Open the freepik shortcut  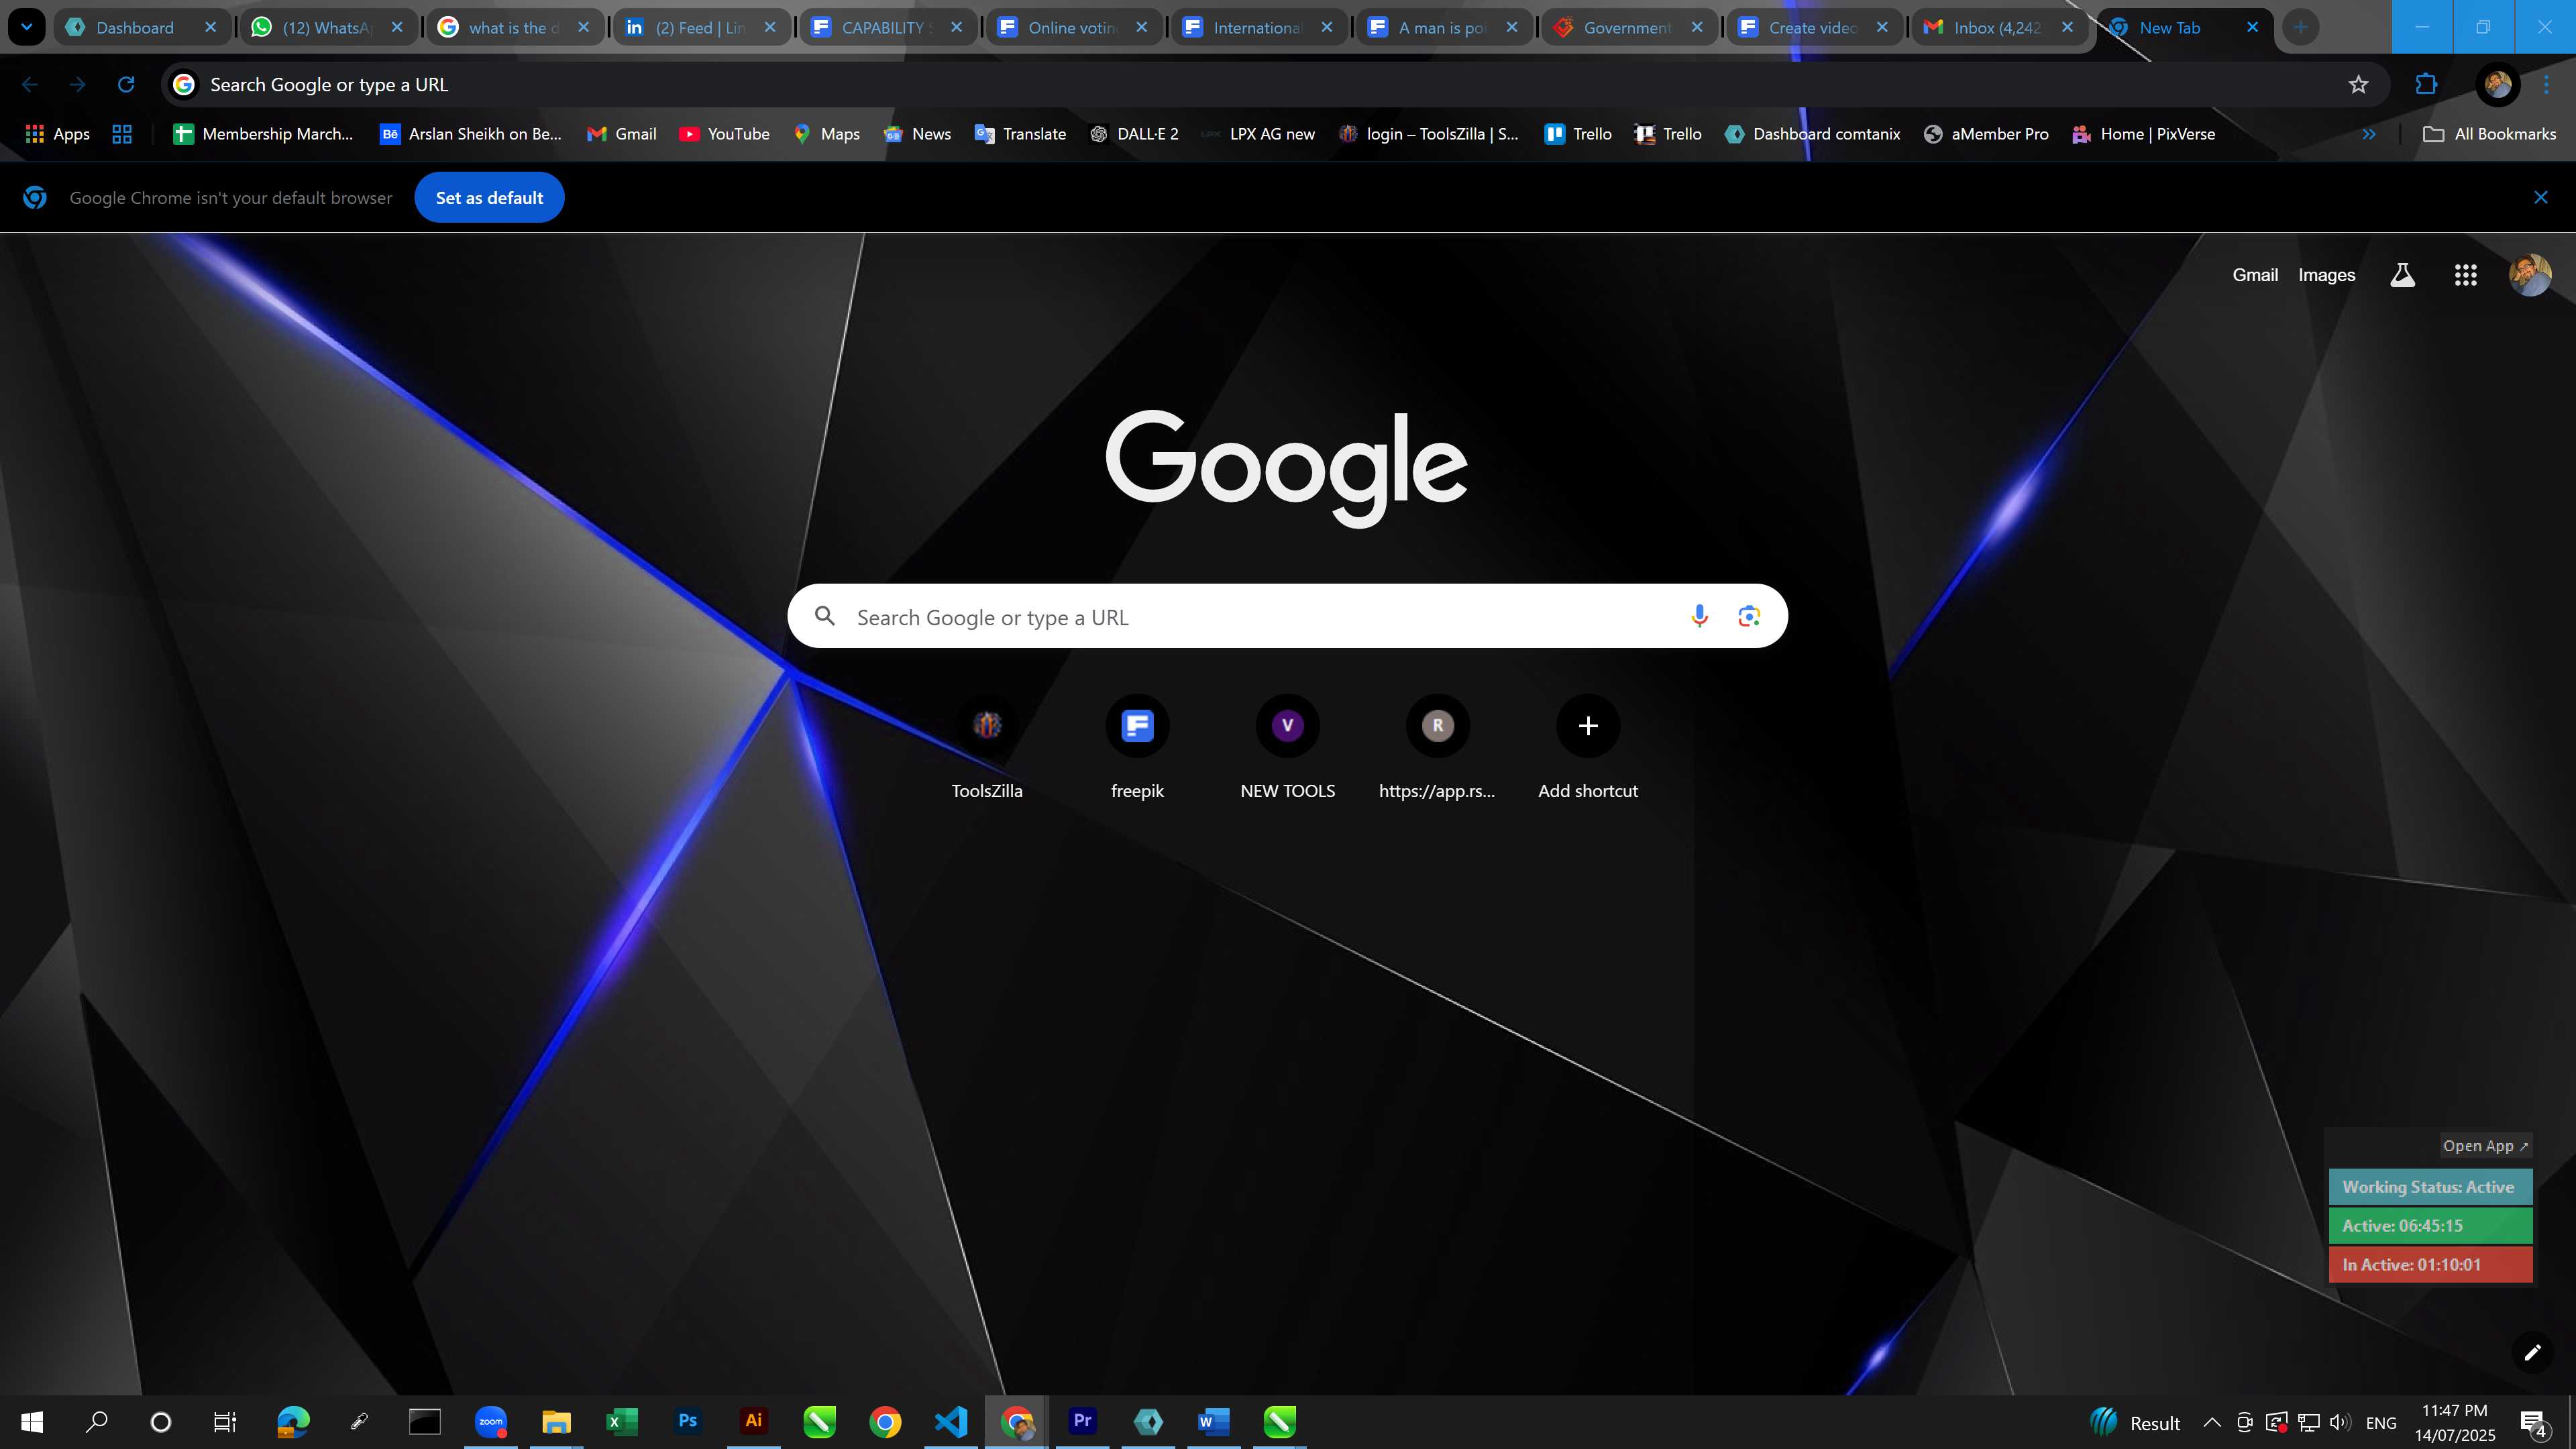(x=1137, y=747)
